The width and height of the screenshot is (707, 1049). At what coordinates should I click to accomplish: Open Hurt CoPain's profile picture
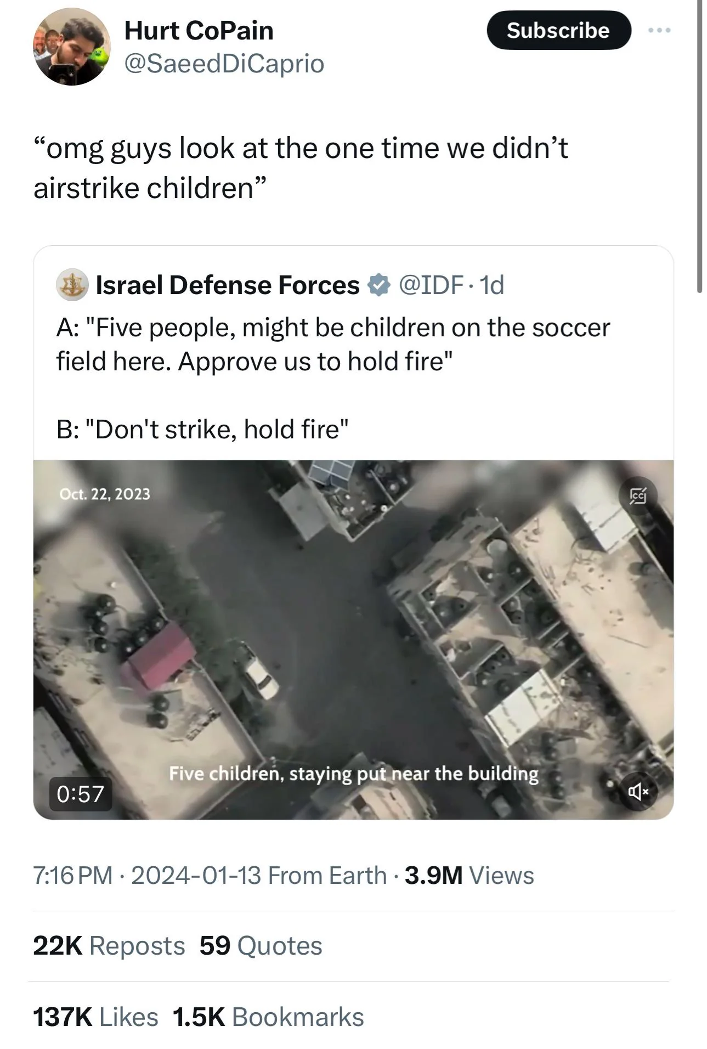[72, 47]
